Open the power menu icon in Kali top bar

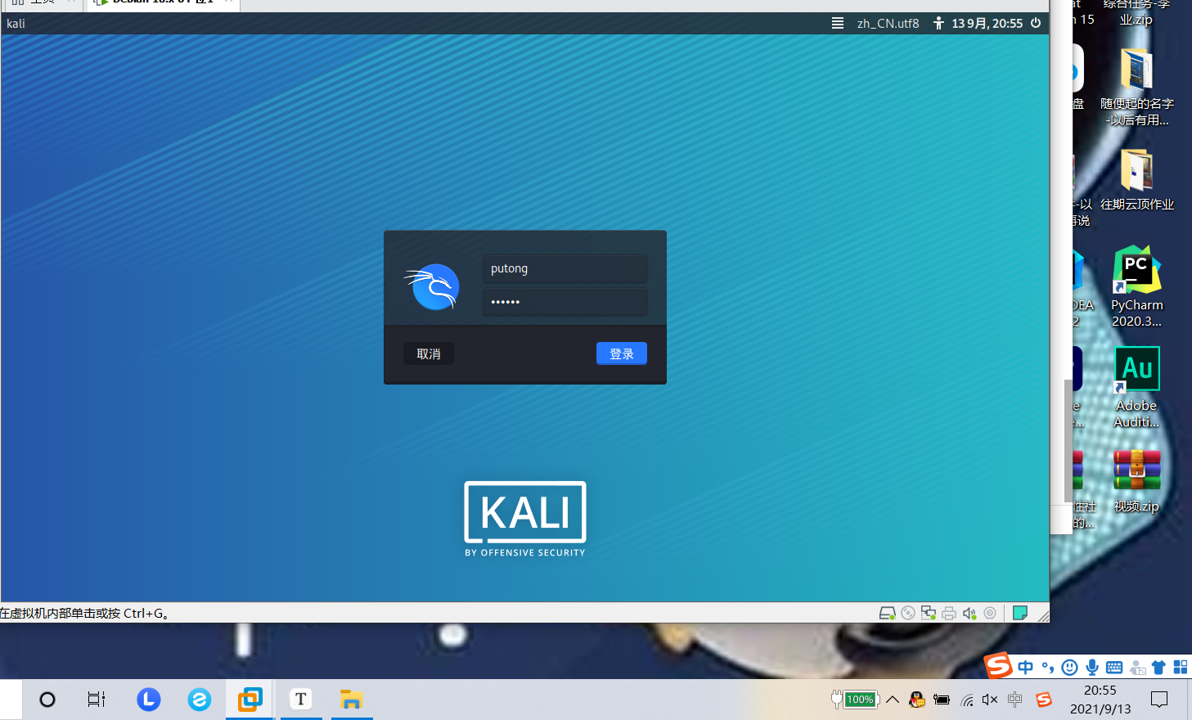pyautogui.click(x=1036, y=23)
